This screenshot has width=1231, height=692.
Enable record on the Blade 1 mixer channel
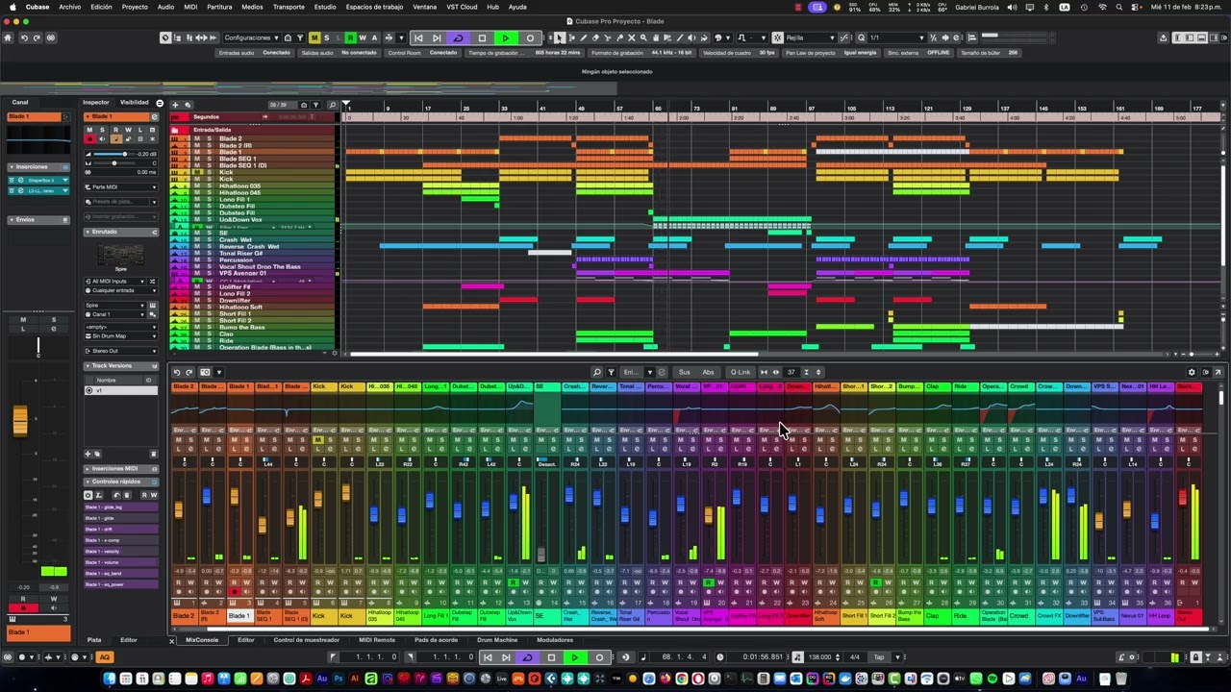[x=234, y=592]
